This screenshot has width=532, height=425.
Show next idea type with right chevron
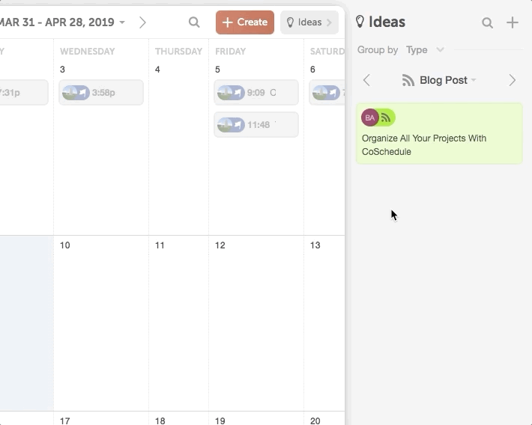click(513, 80)
